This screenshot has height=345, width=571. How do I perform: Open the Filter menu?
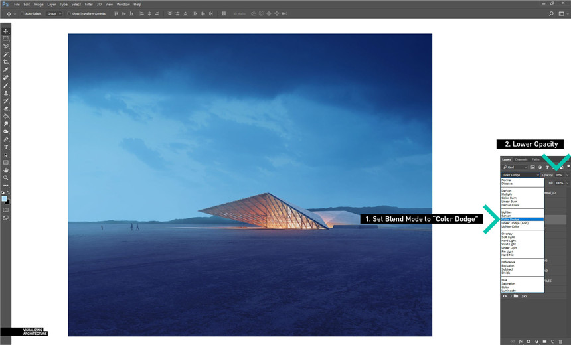(88, 4)
